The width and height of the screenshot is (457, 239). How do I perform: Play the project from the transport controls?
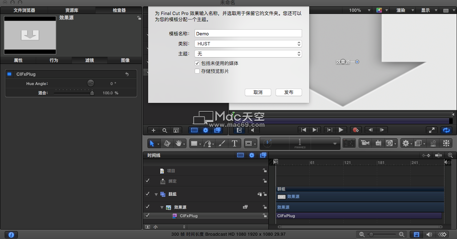pos(341,130)
